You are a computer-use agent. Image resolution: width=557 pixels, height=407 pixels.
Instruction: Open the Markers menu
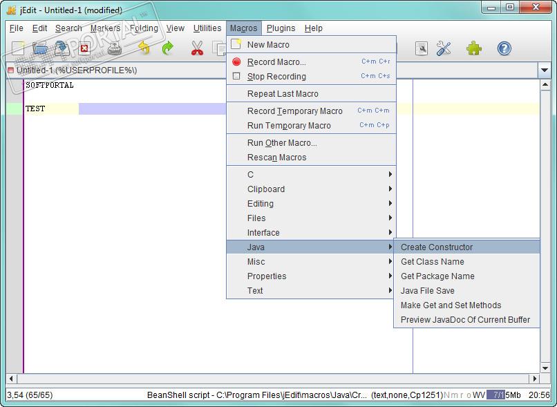tap(105, 28)
